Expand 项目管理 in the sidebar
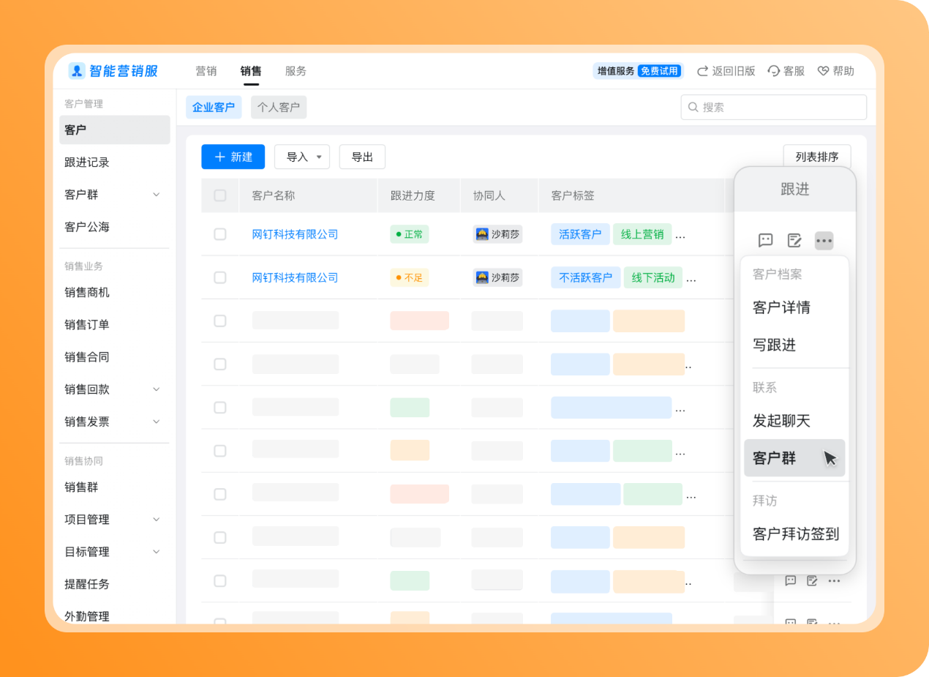This screenshot has height=677, width=929. pyautogui.click(x=156, y=520)
